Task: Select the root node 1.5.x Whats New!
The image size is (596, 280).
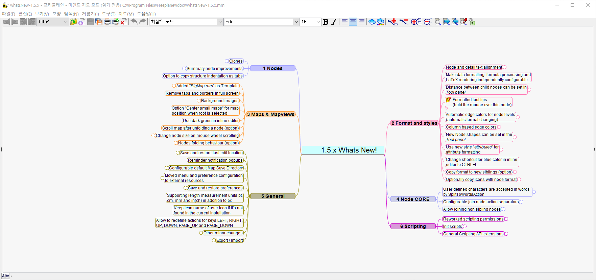Action: point(342,150)
